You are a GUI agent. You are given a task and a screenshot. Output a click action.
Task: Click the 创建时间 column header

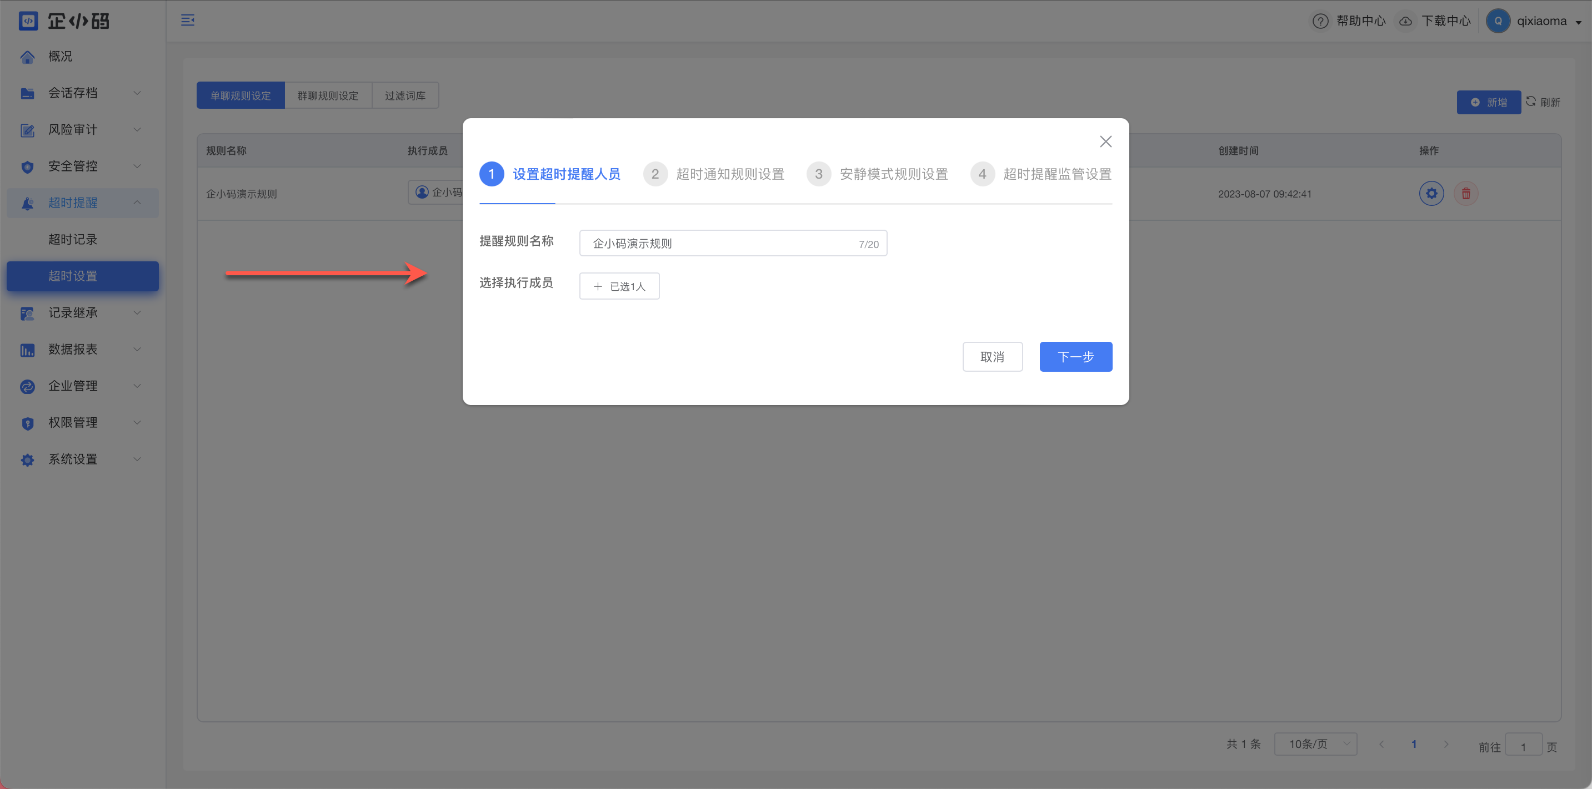[1239, 150]
